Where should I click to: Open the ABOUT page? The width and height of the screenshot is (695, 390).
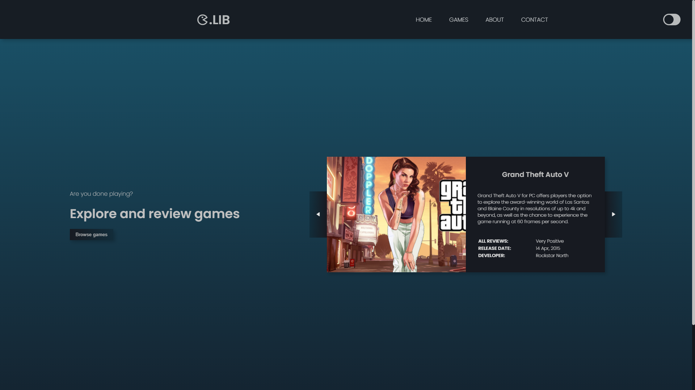pos(494,20)
